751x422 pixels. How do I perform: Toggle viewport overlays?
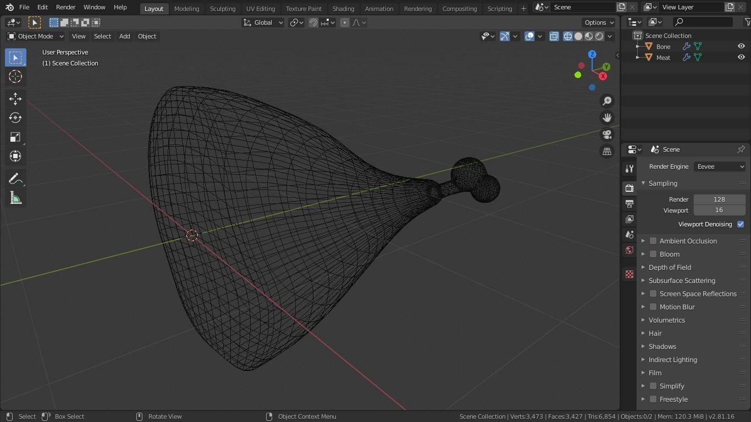tap(529, 36)
